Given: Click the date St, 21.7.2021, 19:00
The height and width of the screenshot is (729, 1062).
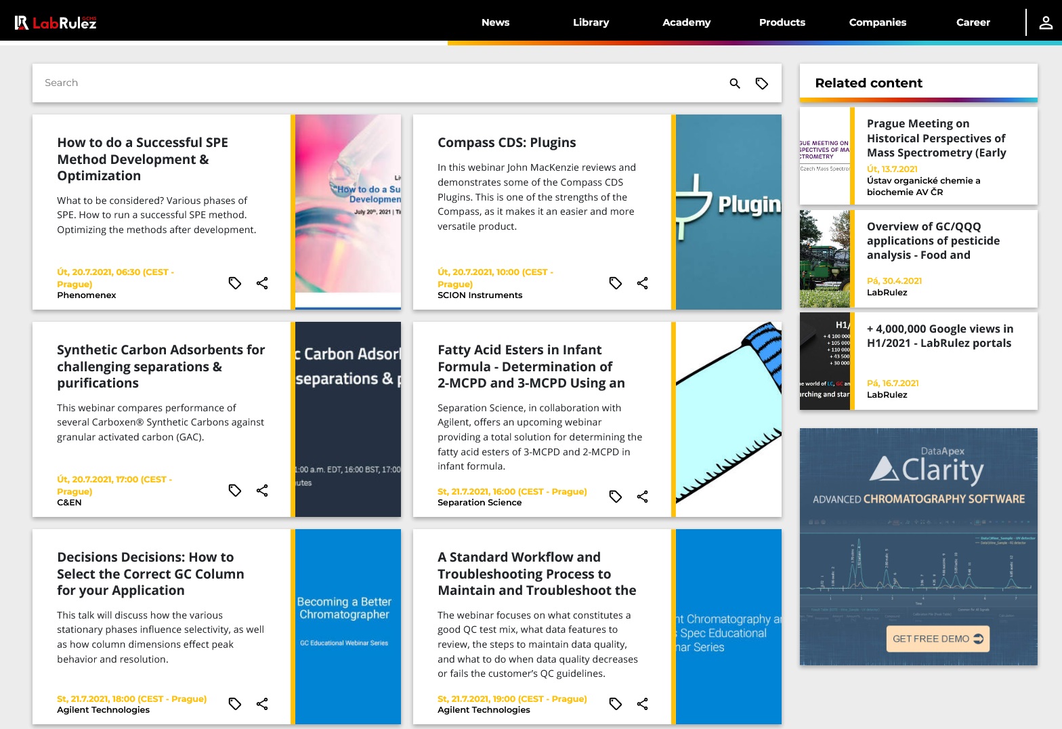Looking at the screenshot, I should pyautogui.click(x=512, y=699).
